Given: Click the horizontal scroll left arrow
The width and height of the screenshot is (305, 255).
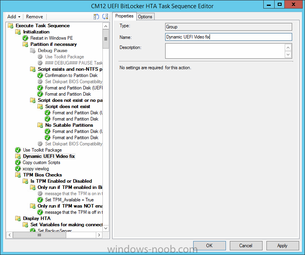Looking at the screenshot, I should pyautogui.click(x=9, y=235).
